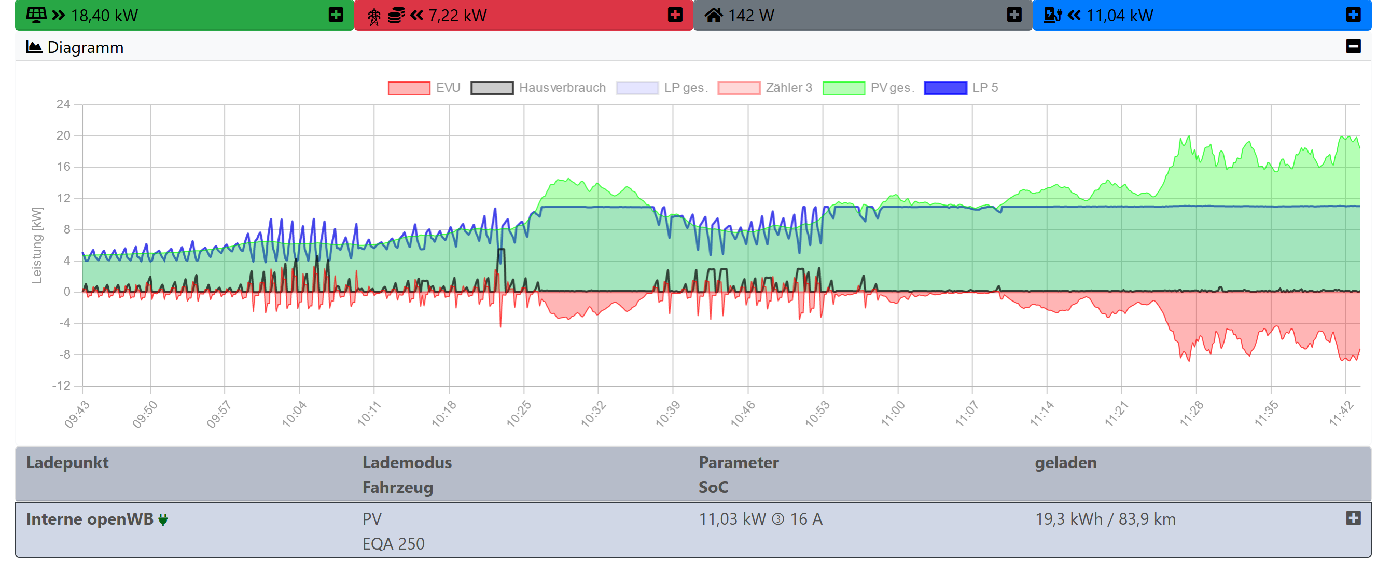Expand the blue charging 11,04 kW panel
1391x575 pixels.
(x=1353, y=15)
